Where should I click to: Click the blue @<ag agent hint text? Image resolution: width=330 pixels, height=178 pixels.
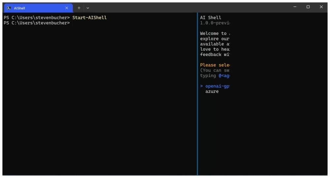(x=224, y=76)
